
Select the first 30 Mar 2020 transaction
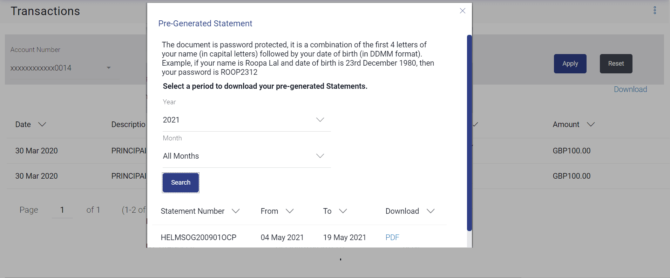pyautogui.click(x=36, y=151)
